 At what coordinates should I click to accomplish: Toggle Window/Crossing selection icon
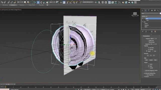coord(35,2)
